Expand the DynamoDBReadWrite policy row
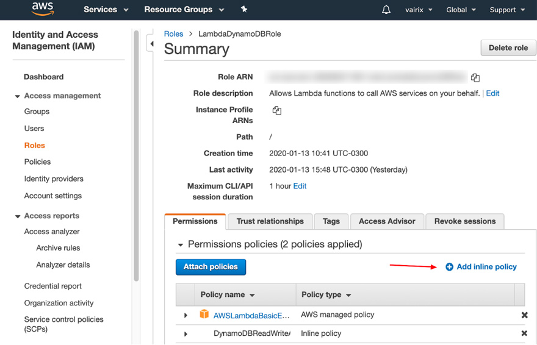This screenshot has height=345, width=537. (186, 333)
